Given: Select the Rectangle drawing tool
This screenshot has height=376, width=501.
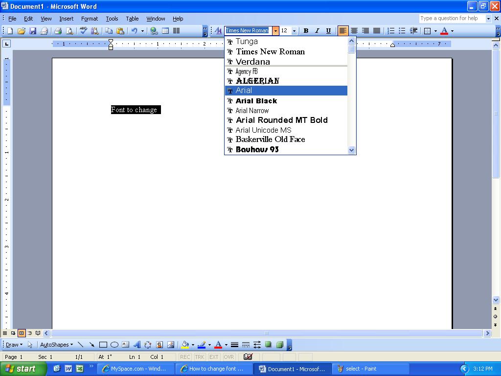Looking at the screenshot, I should (x=103, y=345).
